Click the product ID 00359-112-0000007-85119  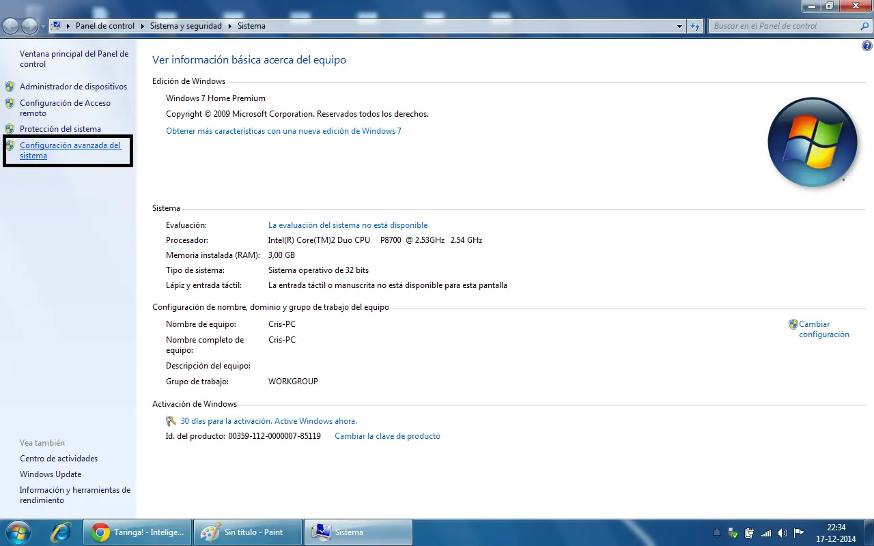(x=274, y=436)
